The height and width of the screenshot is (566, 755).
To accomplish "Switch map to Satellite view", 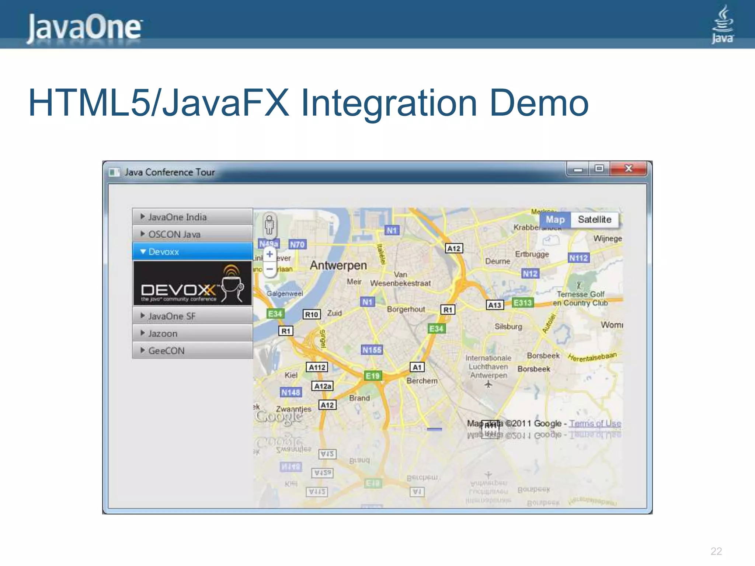I will (x=594, y=220).
